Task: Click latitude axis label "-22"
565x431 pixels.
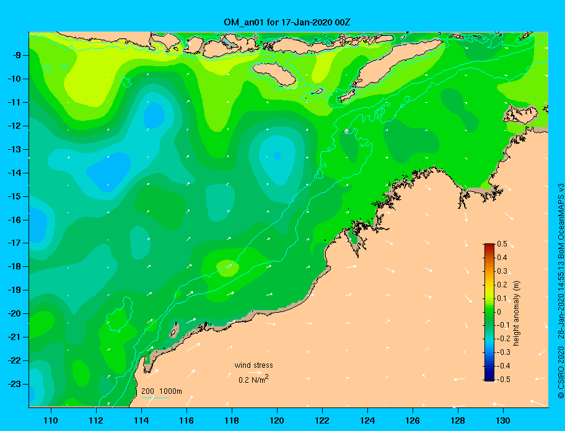Action: pyautogui.click(x=14, y=361)
